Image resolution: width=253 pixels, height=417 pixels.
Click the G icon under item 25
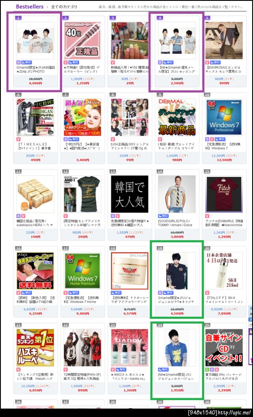(x=207, y=369)
